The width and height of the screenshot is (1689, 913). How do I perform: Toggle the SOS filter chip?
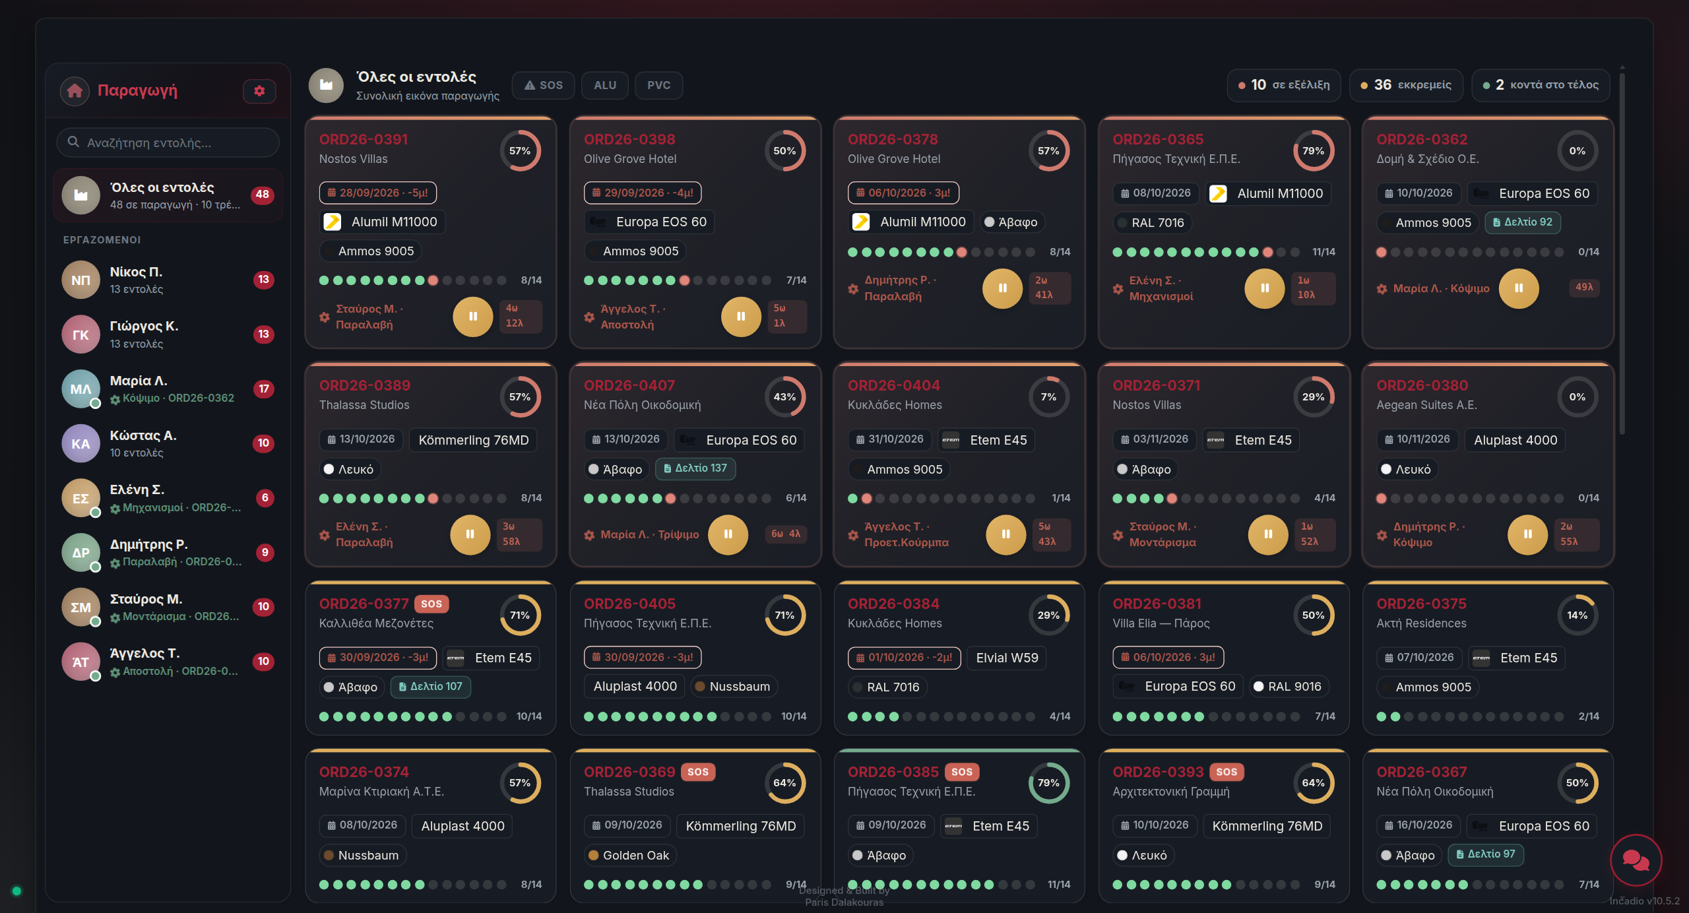[x=544, y=85]
